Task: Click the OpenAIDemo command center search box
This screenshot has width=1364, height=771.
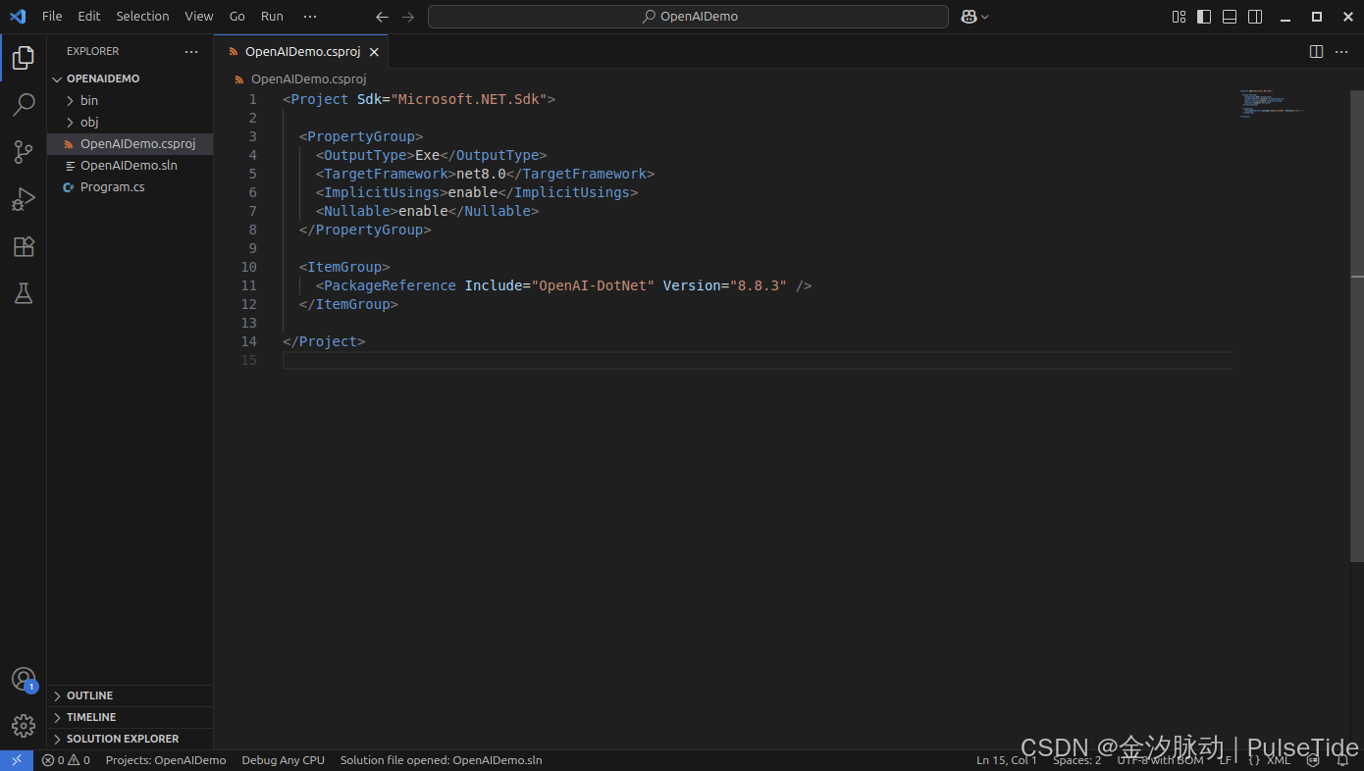Action: (688, 17)
